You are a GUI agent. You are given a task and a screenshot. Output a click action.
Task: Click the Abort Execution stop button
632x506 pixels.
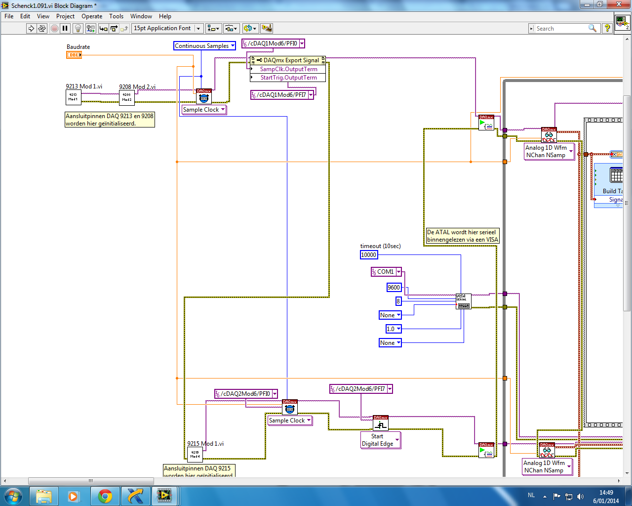point(54,29)
